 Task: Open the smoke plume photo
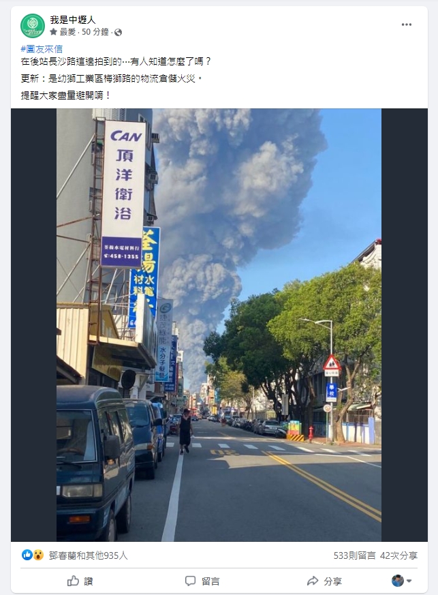click(x=219, y=325)
